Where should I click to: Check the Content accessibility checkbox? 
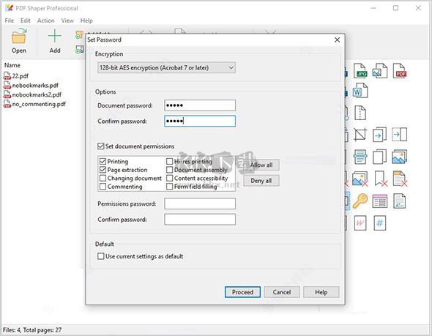point(170,178)
